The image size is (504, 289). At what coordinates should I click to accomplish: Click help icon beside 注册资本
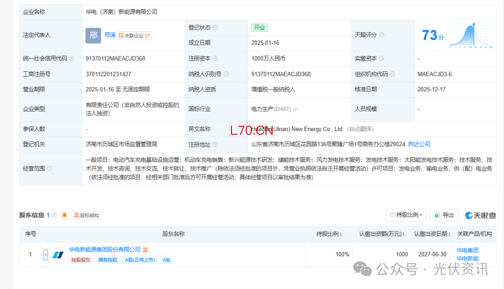[215, 59]
